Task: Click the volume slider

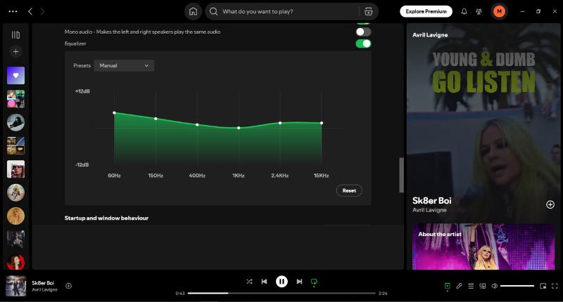Action: tap(517, 286)
